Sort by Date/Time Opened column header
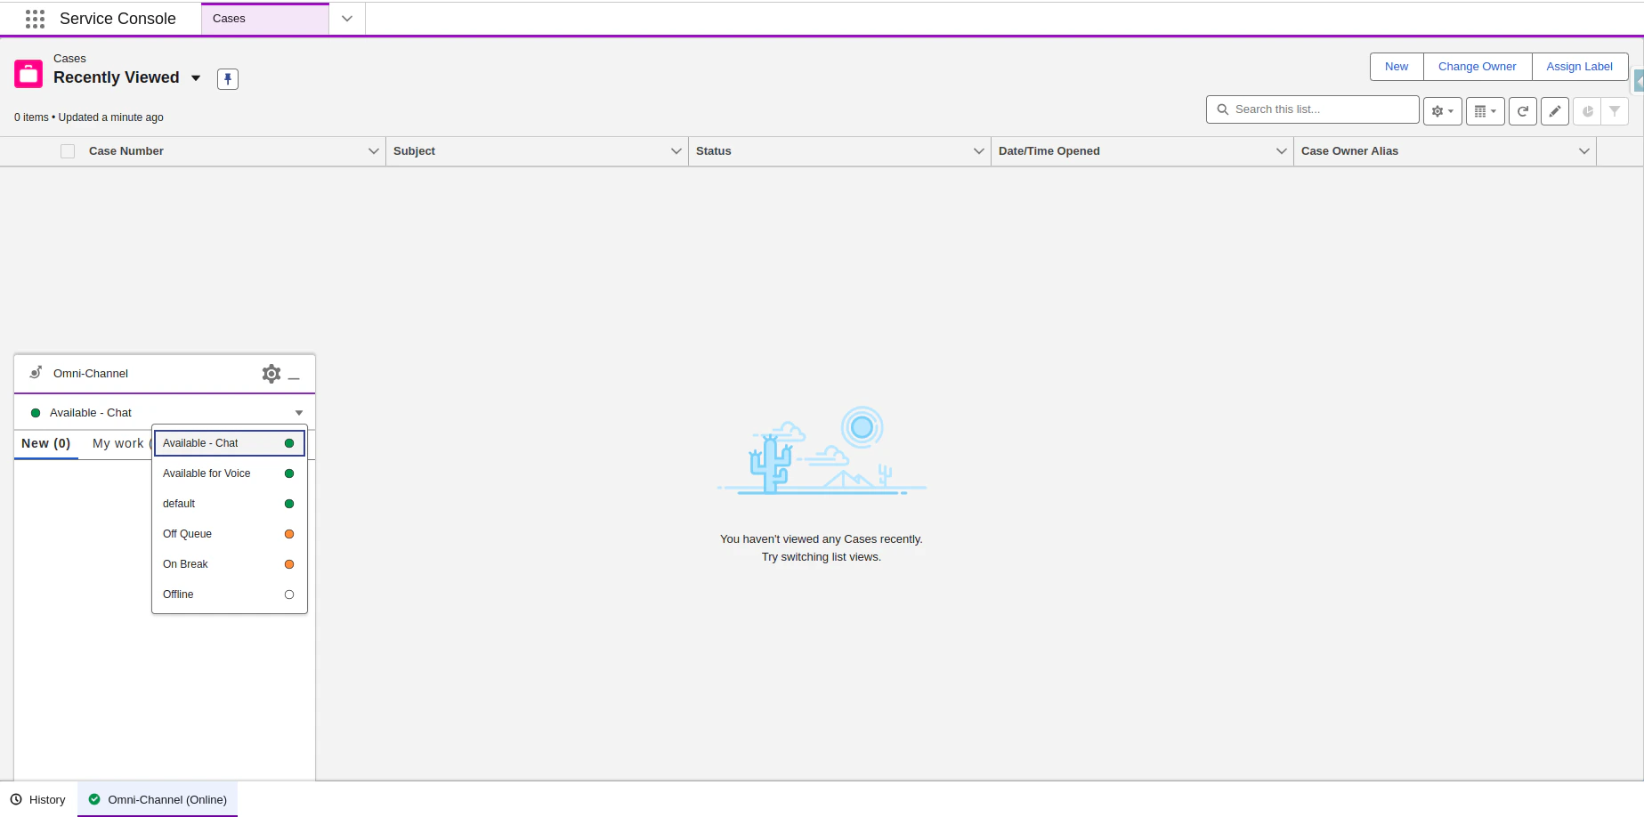The image size is (1644, 817). click(x=1049, y=151)
